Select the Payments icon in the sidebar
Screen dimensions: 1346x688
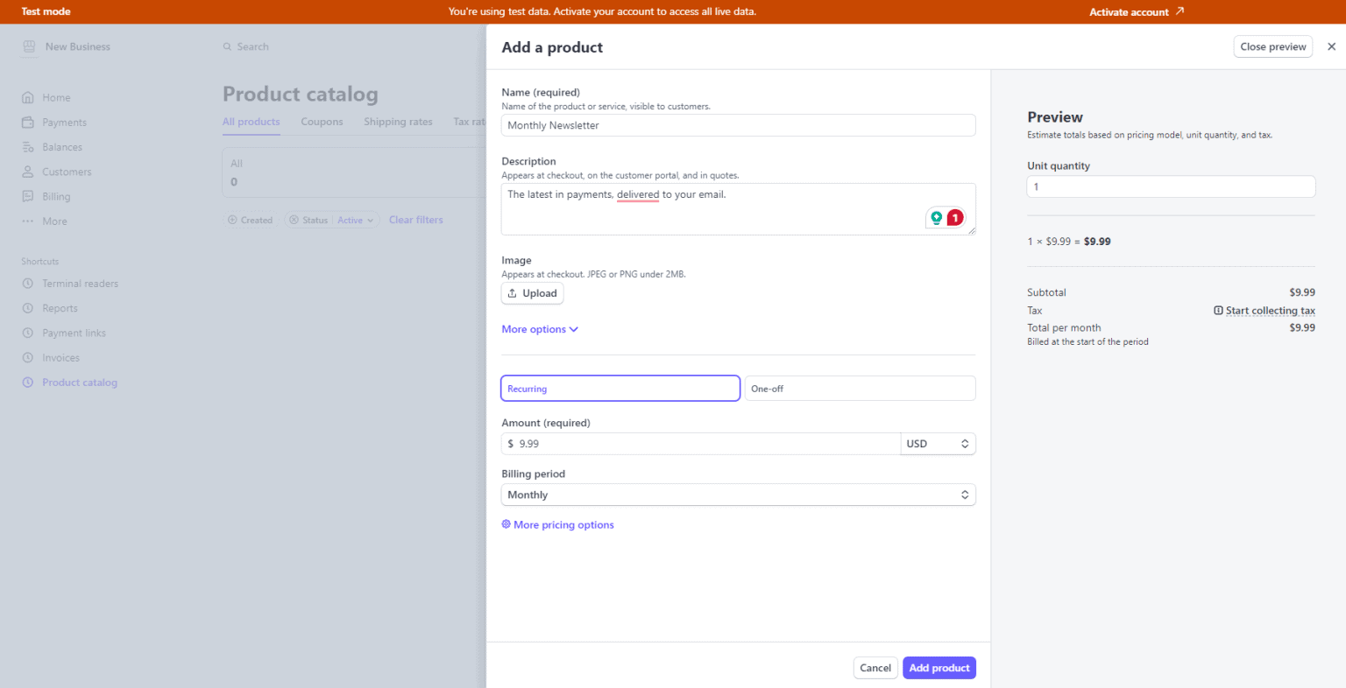[29, 122]
